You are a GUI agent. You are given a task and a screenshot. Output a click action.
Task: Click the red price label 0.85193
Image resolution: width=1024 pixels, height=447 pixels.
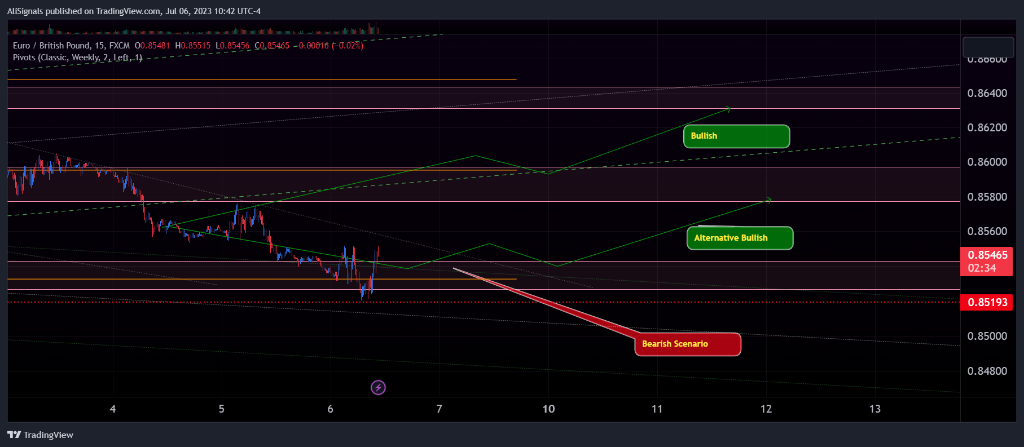click(987, 302)
